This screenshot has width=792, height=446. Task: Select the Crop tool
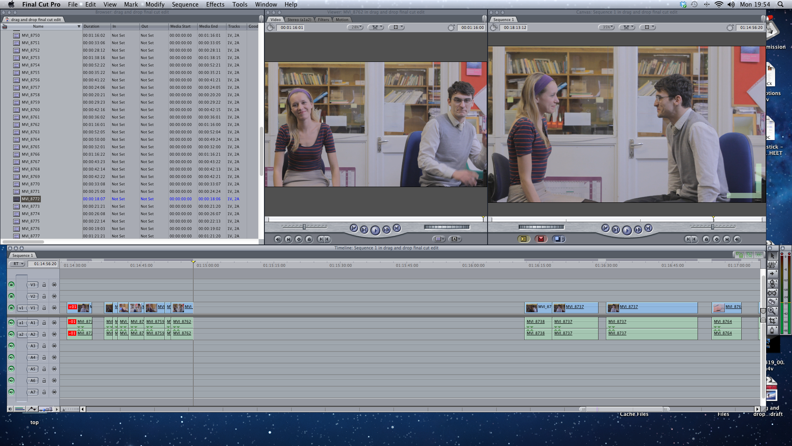tap(772, 320)
